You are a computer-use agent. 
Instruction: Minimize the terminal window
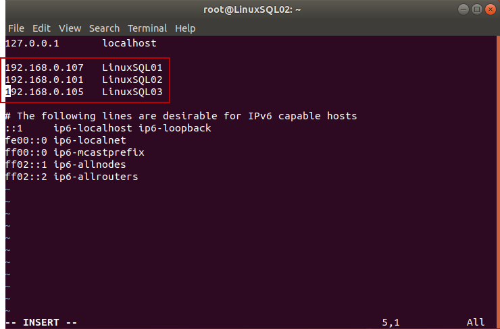point(464,9)
